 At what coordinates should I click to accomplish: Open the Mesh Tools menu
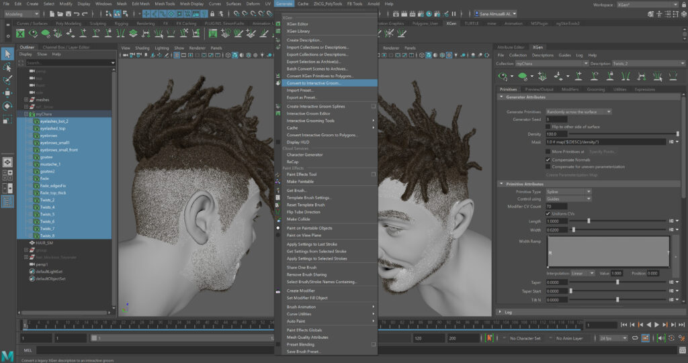[165, 3]
